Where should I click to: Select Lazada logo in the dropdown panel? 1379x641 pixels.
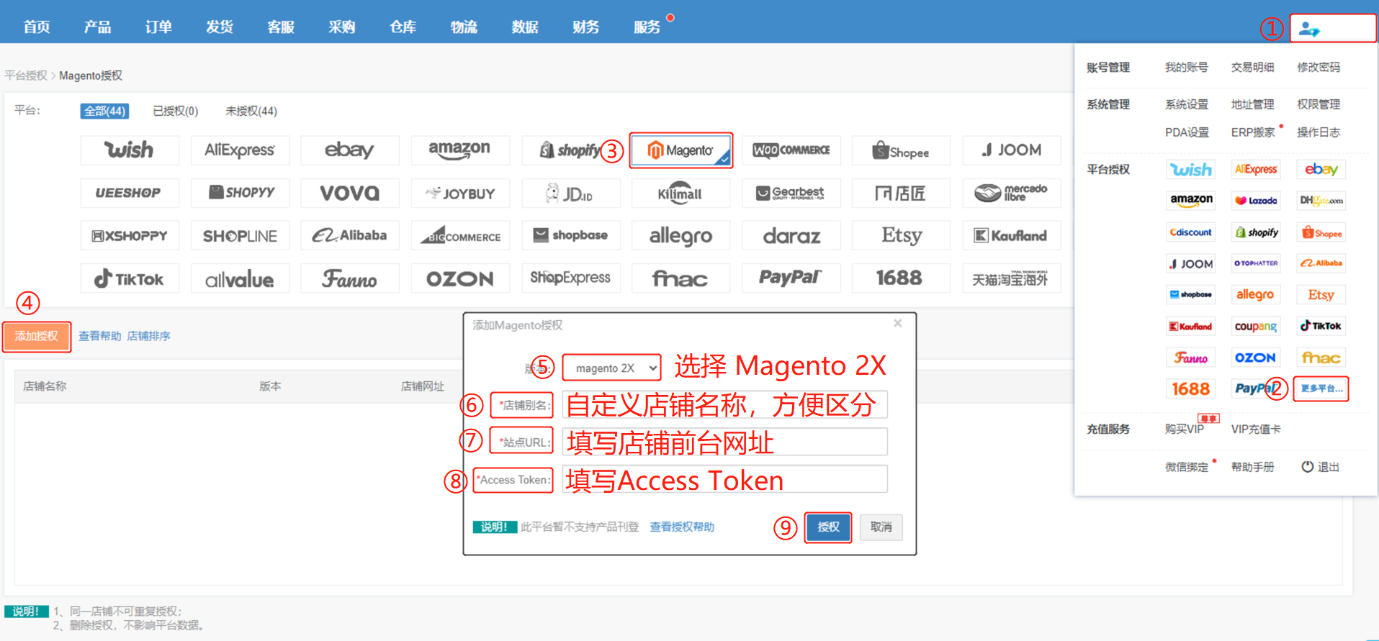(x=1256, y=201)
